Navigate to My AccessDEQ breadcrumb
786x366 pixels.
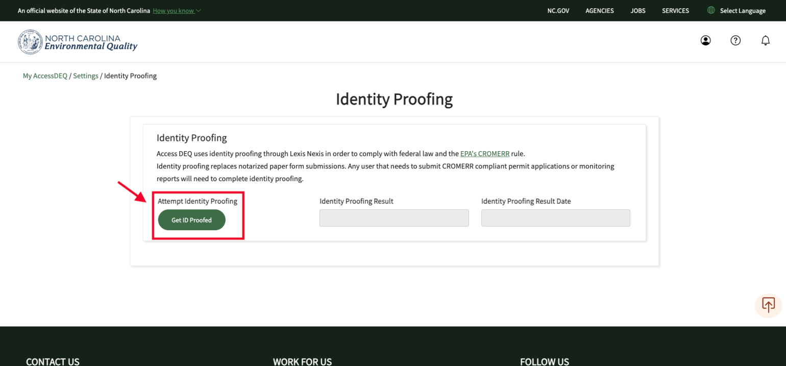pyautogui.click(x=45, y=76)
